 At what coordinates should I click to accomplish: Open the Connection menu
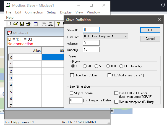34,12
